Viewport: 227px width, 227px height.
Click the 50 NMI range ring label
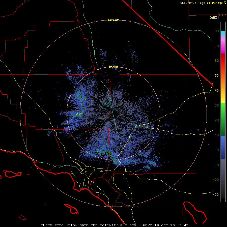coord(113,67)
